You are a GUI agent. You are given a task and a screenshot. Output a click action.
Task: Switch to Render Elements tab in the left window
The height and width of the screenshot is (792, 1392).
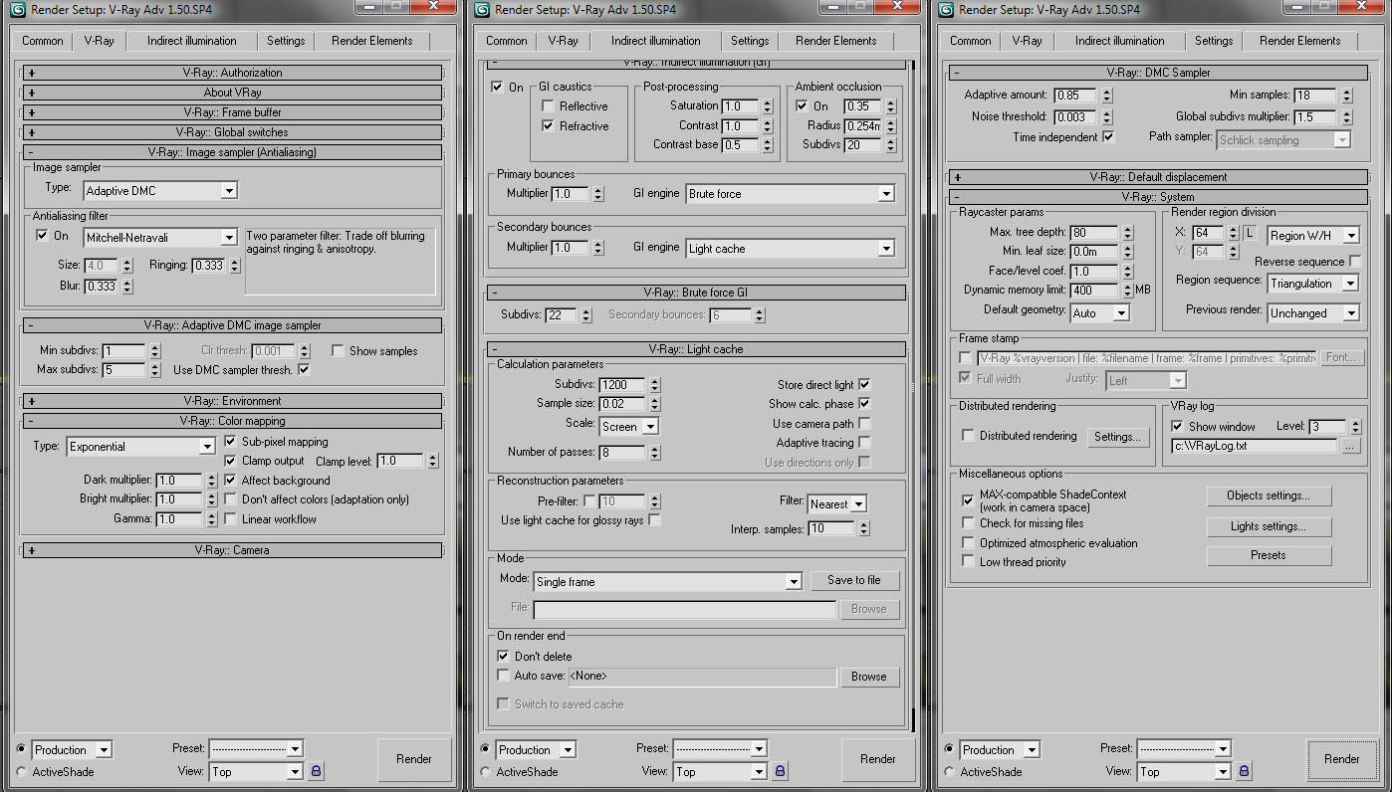coord(370,41)
